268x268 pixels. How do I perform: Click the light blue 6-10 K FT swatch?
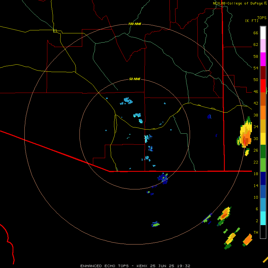point(263,205)
